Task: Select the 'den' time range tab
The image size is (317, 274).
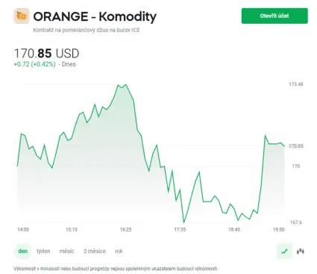Action: 23,251
